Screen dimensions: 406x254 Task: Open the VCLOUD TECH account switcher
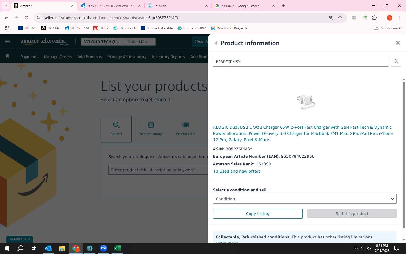point(103,42)
